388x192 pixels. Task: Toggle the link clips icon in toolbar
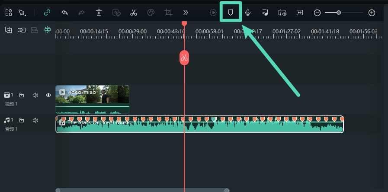(47, 13)
